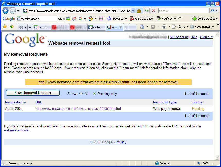221x167 pixels.
Task: Expand the address bar dropdown arrow
Action: click(x=133, y=11)
